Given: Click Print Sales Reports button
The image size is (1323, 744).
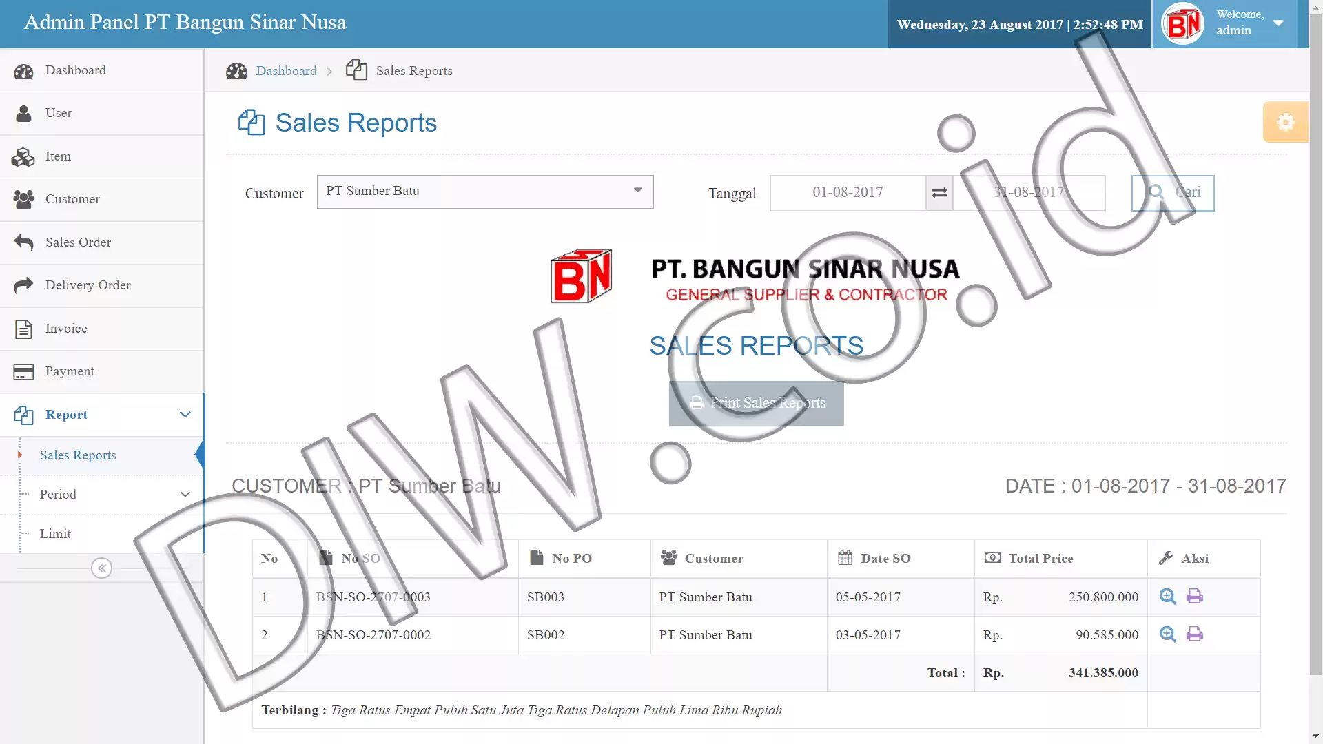Looking at the screenshot, I should (756, 404).
